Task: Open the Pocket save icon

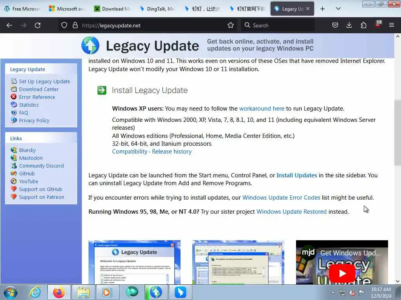Action: pos(335,25)
